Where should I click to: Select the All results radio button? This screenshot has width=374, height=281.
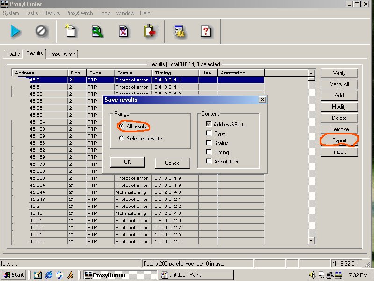[x=122, y=126]
